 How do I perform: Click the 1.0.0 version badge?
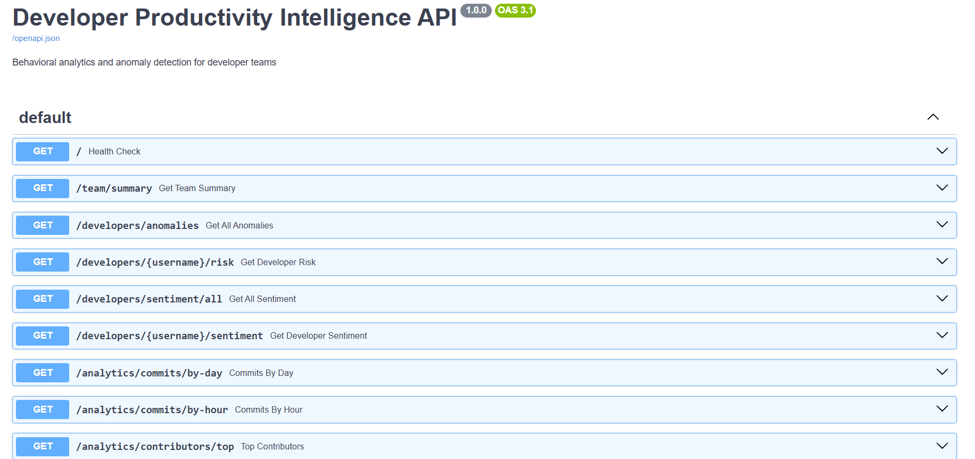[x=476, y=10]
